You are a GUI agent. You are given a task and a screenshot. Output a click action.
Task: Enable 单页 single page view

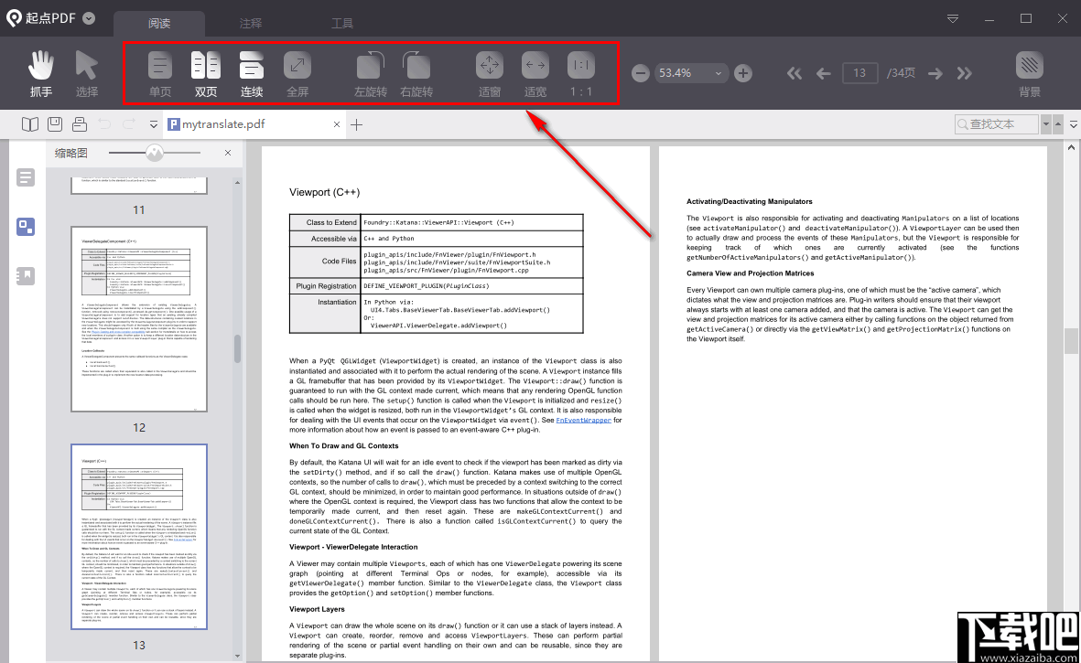point(160,66)
